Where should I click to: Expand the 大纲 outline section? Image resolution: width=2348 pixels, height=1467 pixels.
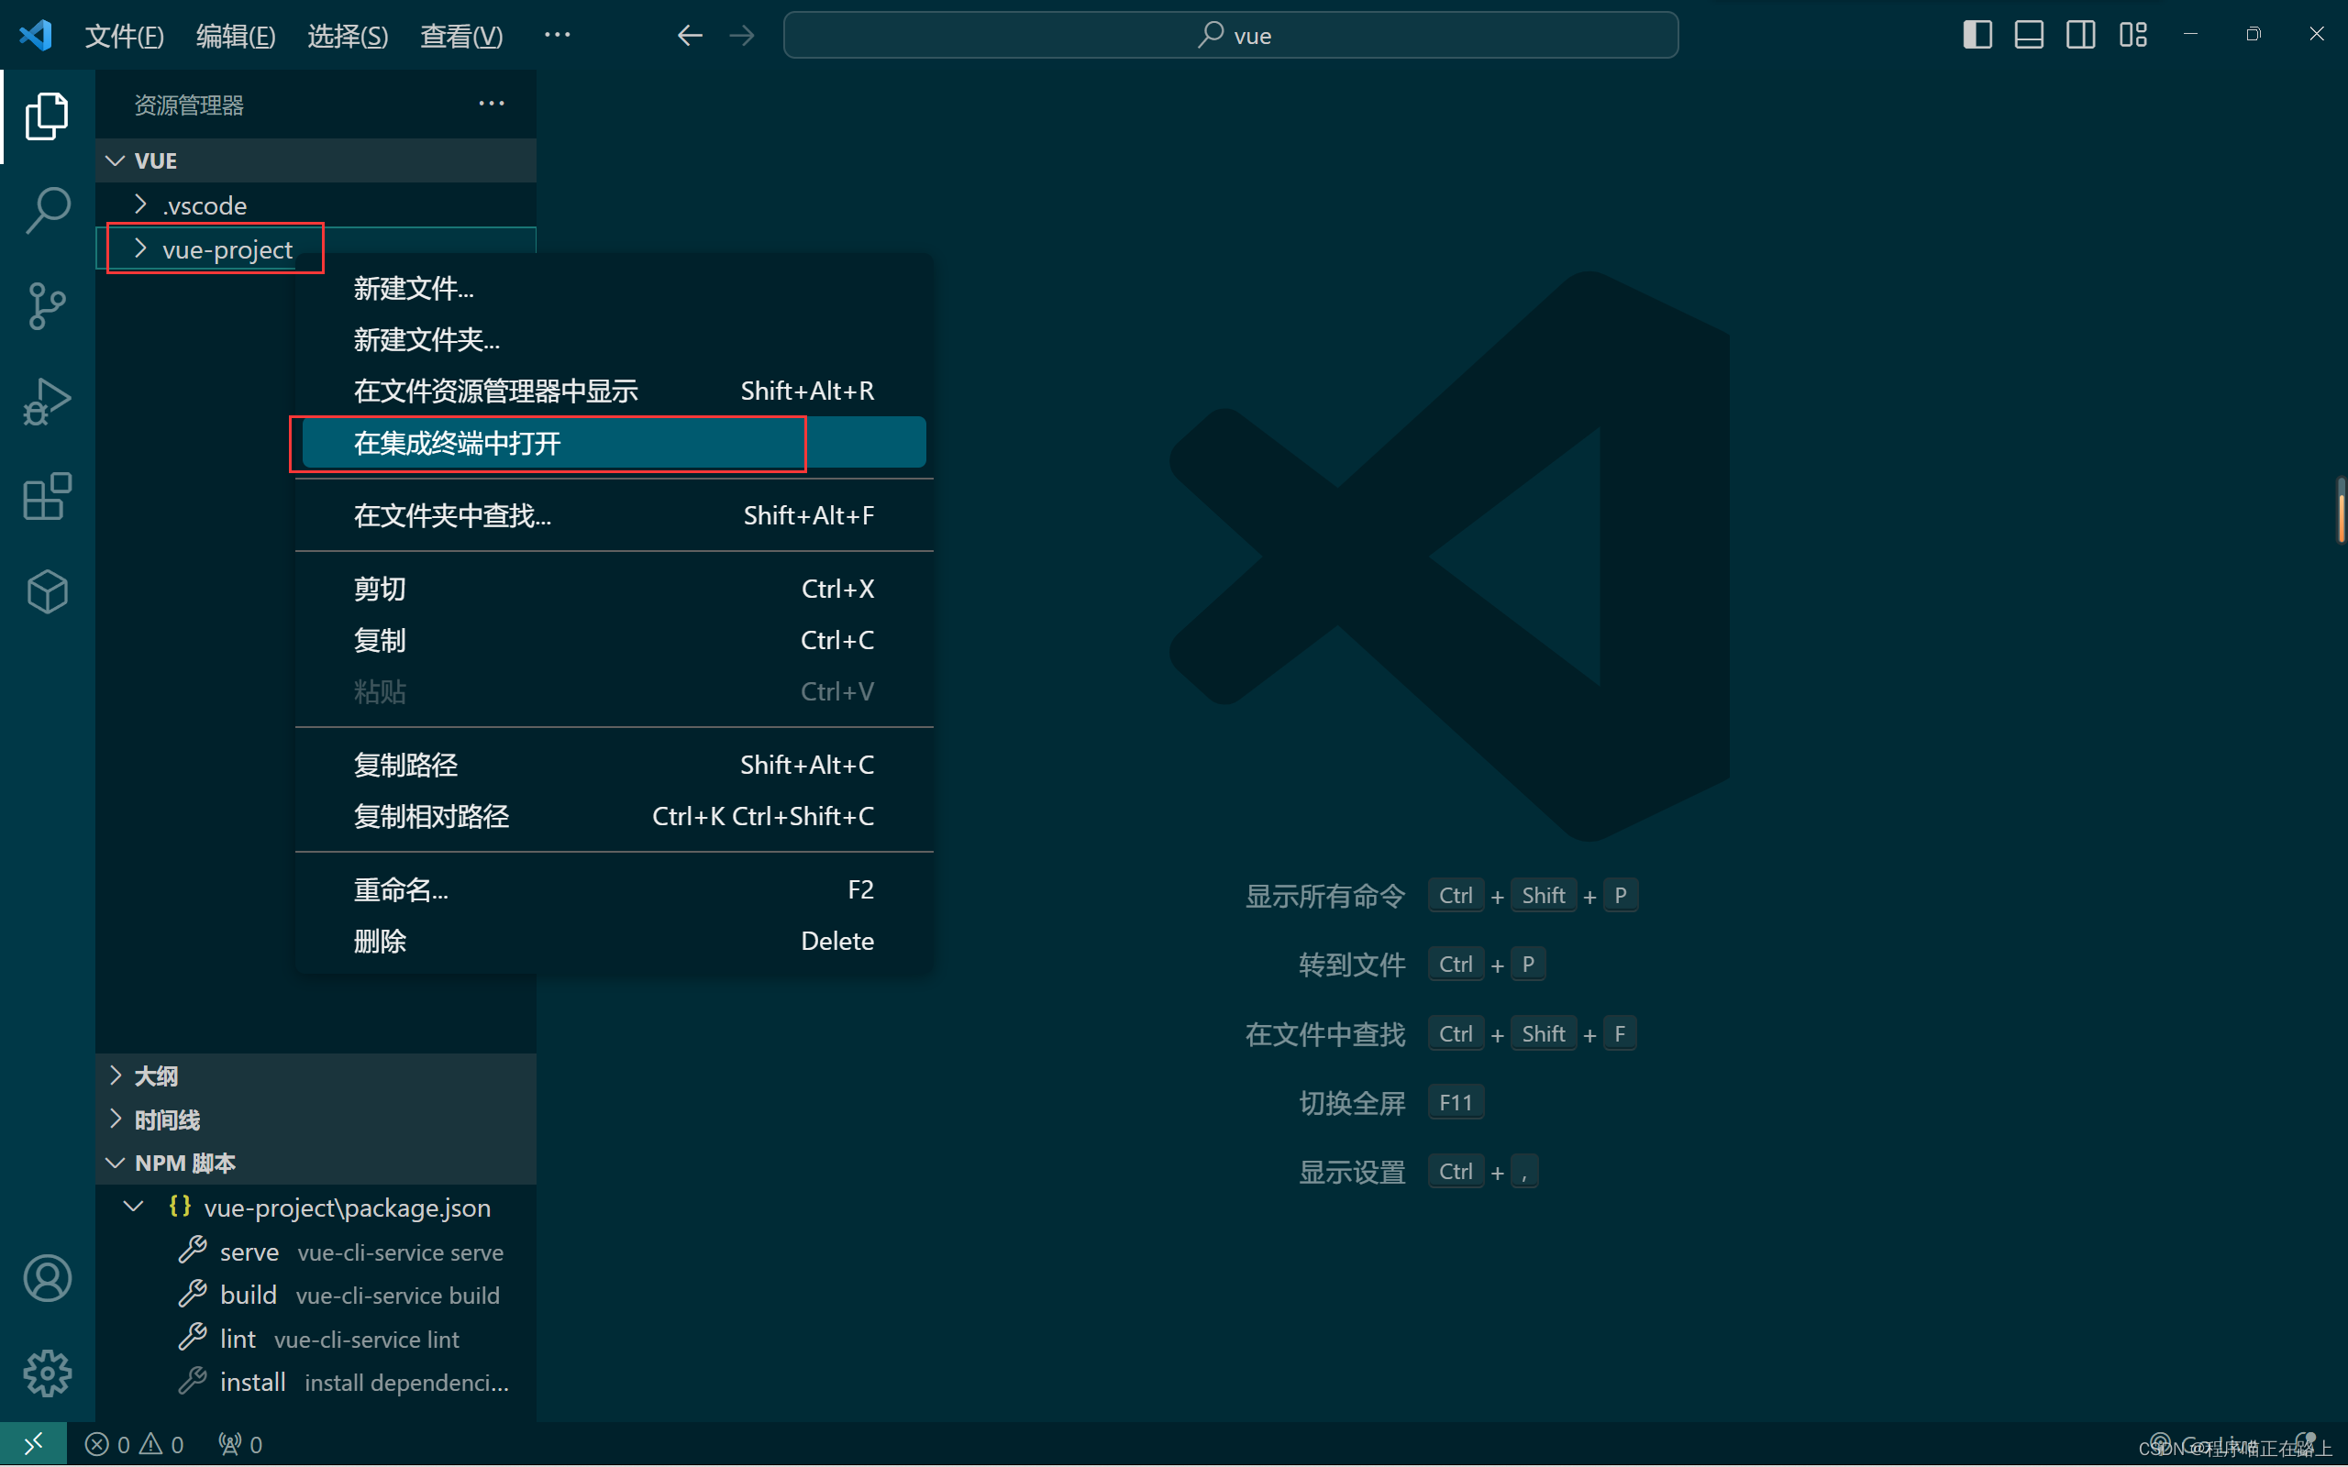click(x=316, y=1075)
